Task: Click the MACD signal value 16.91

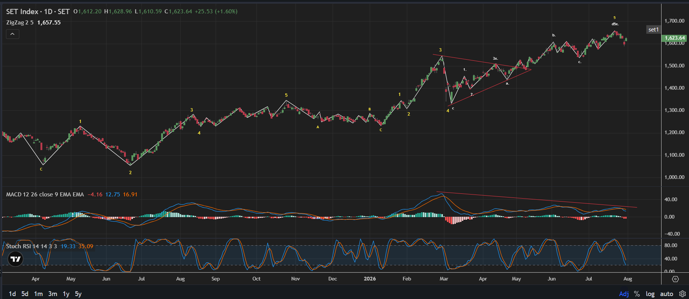Action: coord(130,195)
